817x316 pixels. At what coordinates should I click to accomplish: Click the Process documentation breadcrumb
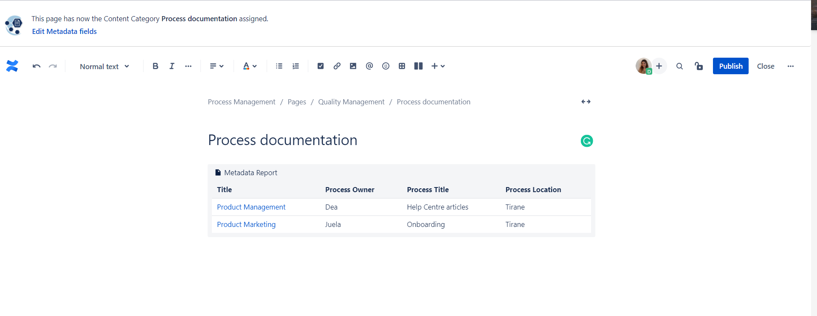pos(434,102)
